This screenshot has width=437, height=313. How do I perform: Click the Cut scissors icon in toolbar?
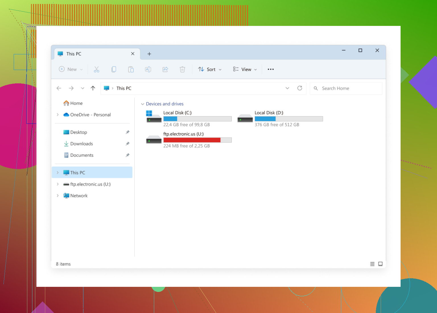(x=96, y=69)
